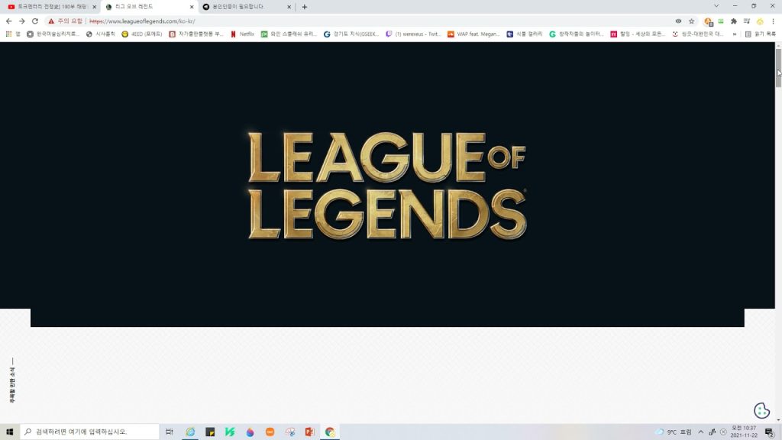The height and width of the screenshot is (440, 782).
Task: Expand the tab search dropdown arrow
Action: click(x=716, y=6)
